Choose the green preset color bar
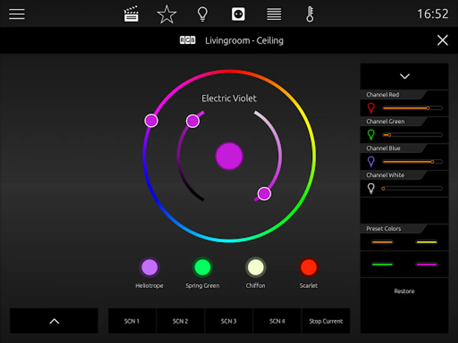Viewport: 458px width, 343px height. [382, 264]
